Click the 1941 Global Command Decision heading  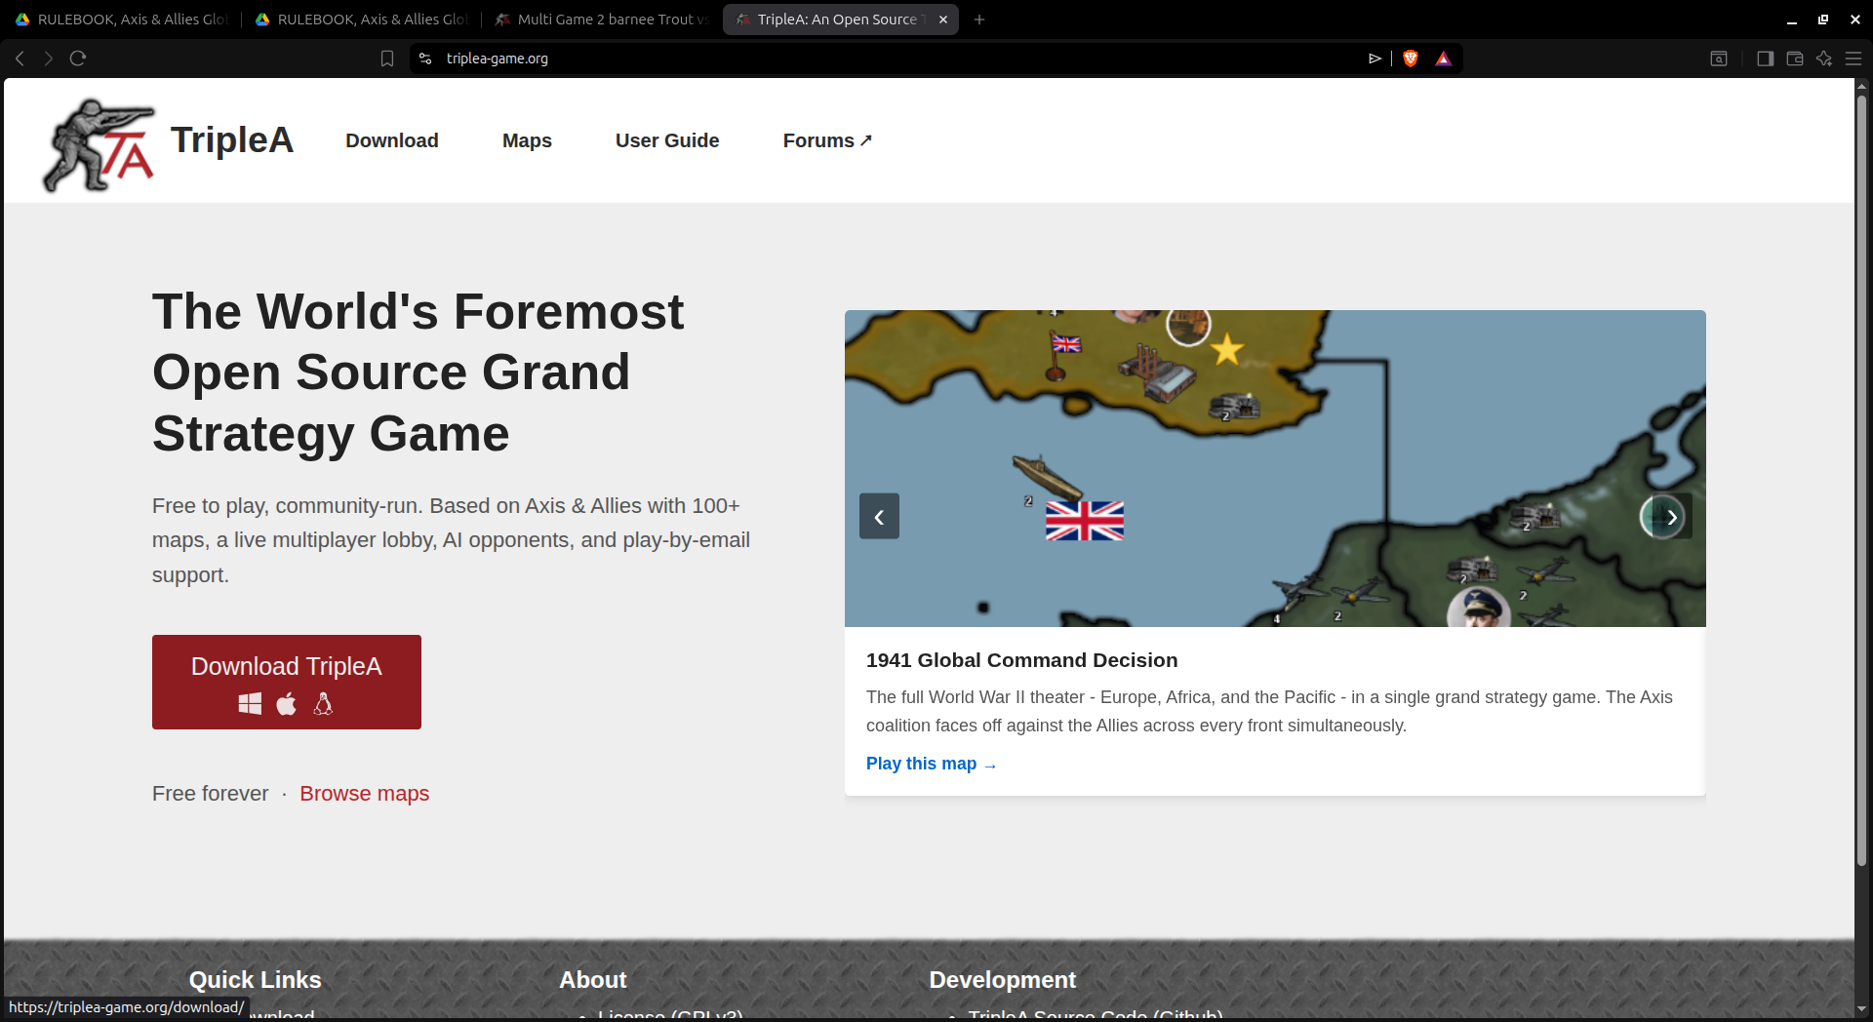click(x=1021, y=660)
